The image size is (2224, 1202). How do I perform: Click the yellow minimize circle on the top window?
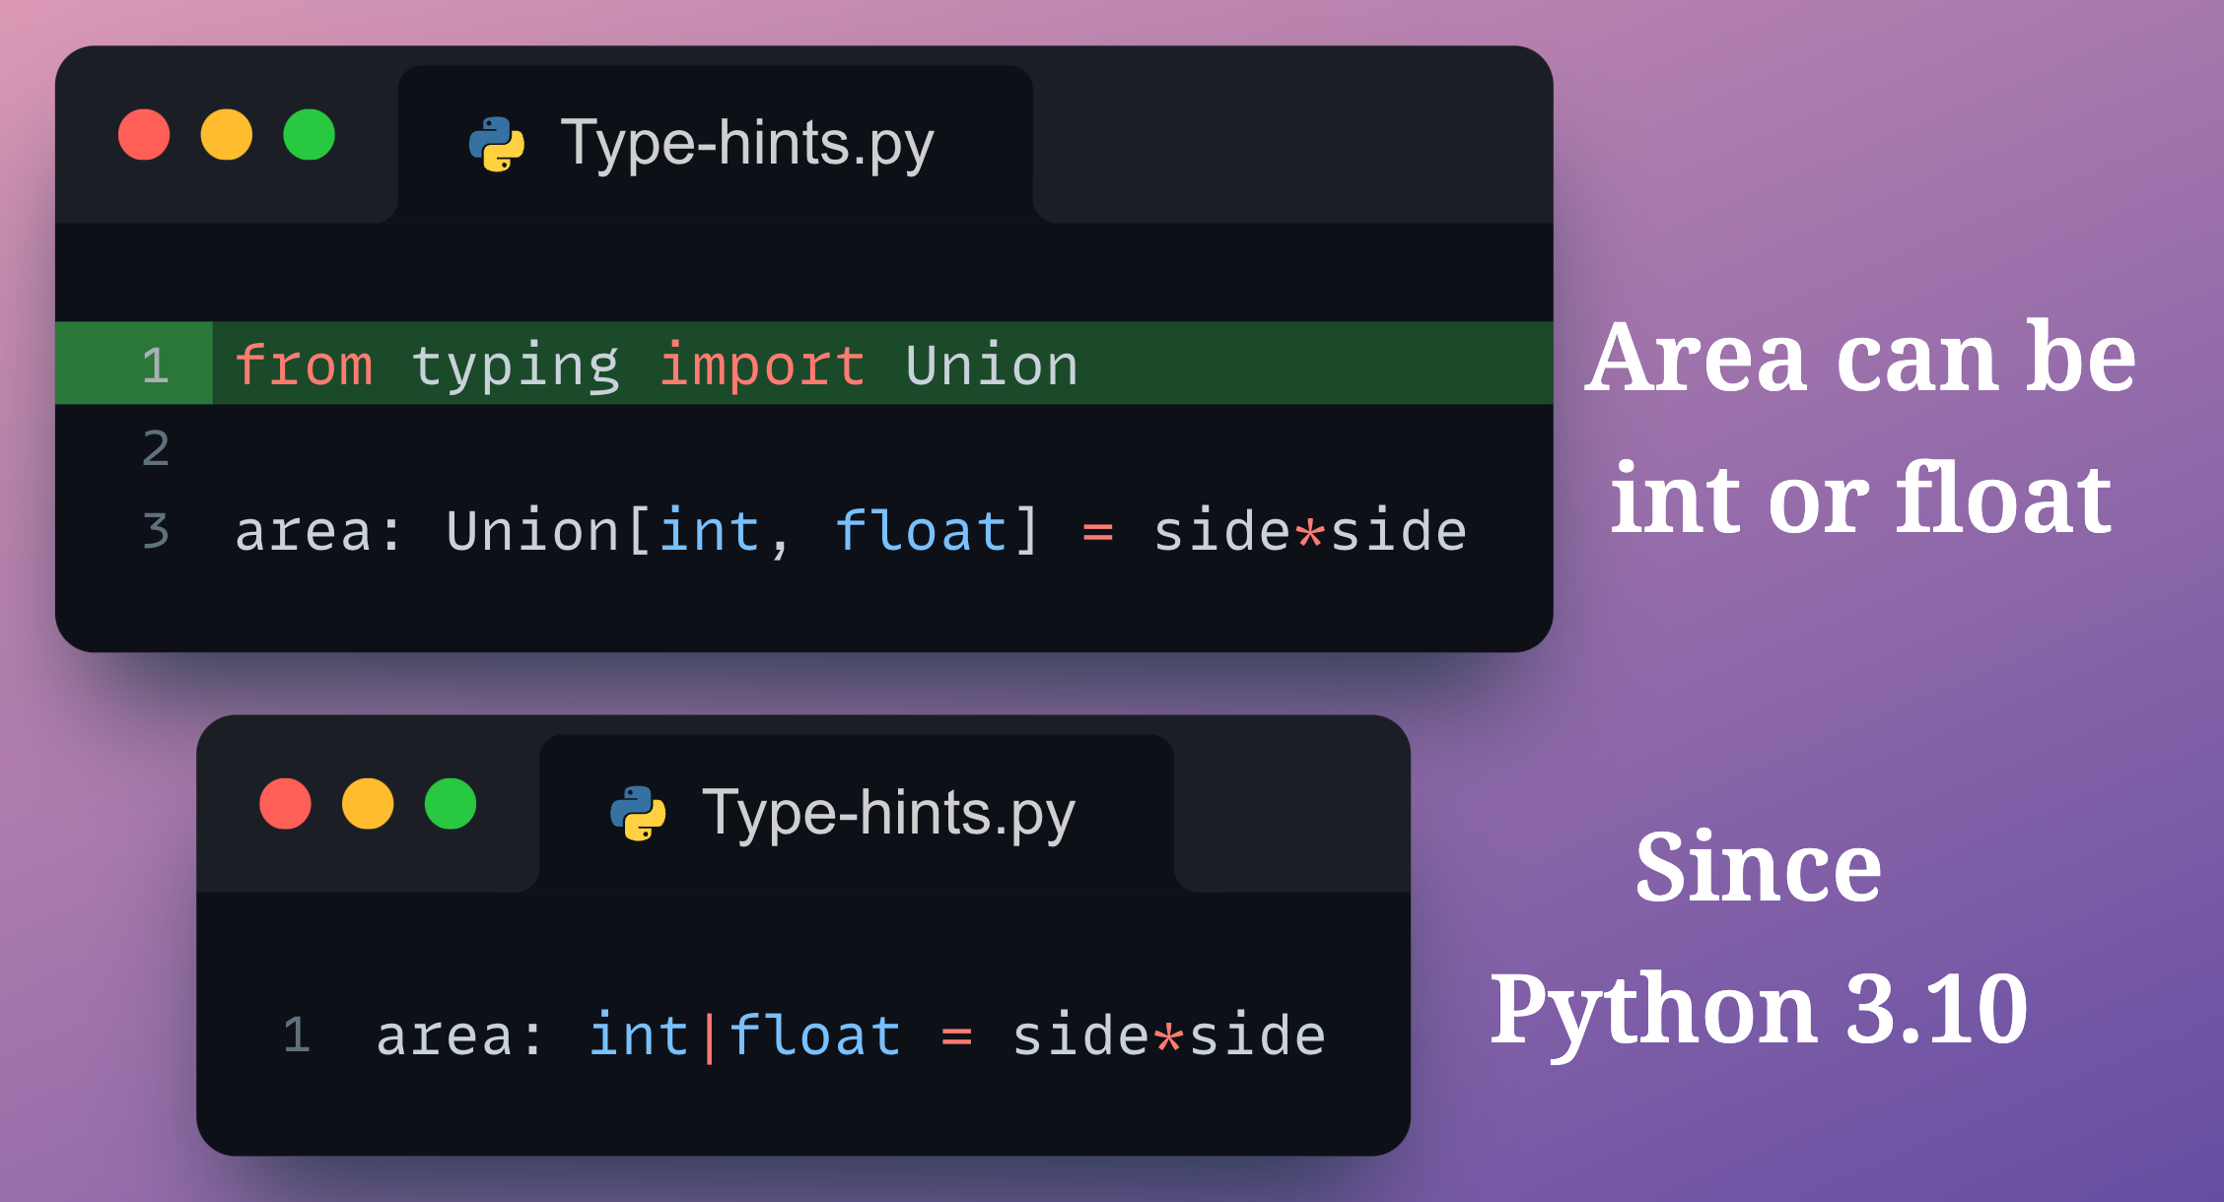pos(228,135)
